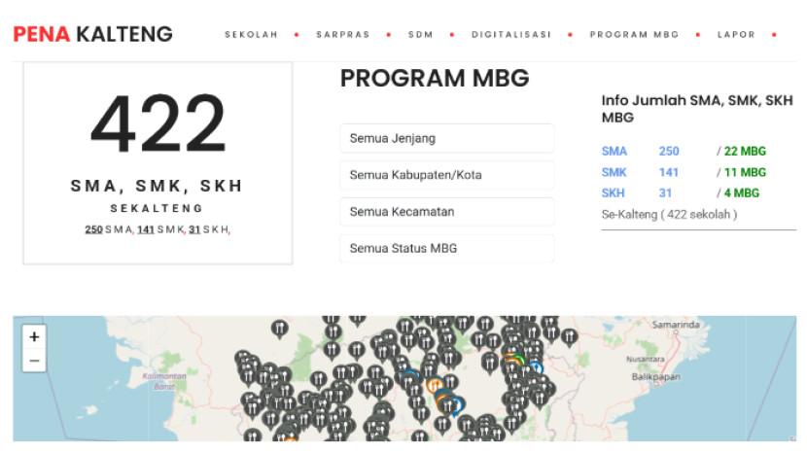807x453 pixels.
Task: Click the blue SKH label in info panel
Action: click(613, 192)
